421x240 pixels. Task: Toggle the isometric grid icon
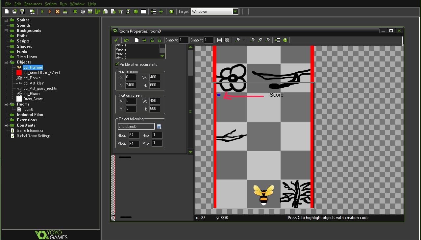tap(227, 40)
